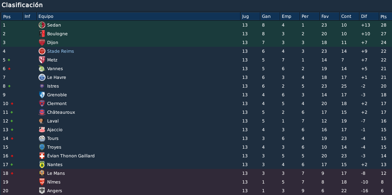392x195 pixels.
Task: Click the Tours club crest icon
Action: [42, 138]
